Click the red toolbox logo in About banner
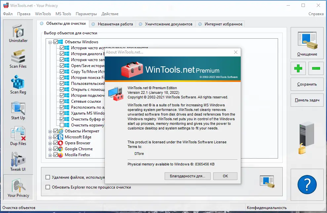The width and height of the screenshot is (327, 213). [132, 70]
